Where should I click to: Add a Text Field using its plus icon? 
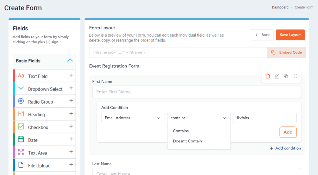click(x=71, y=75)
